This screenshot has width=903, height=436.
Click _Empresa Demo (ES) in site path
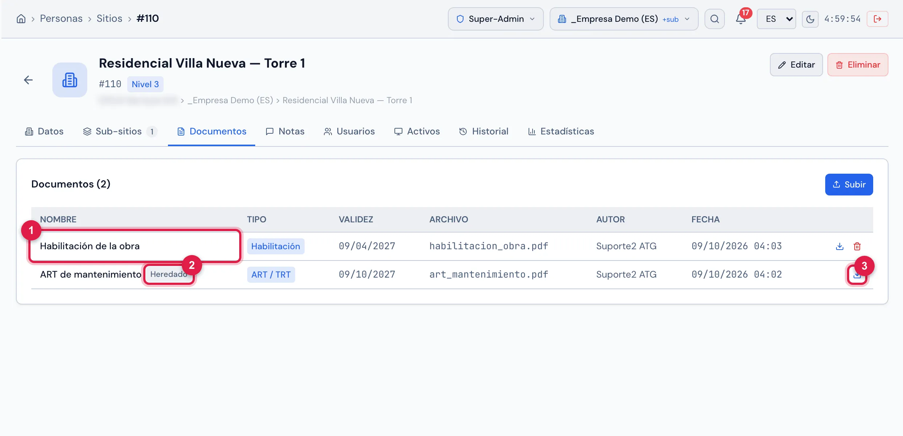230,100
